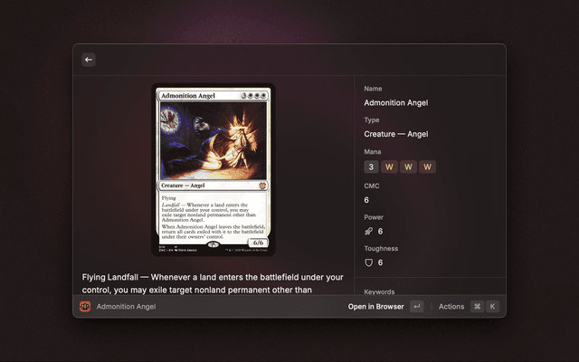The image size is (579, 362).
Task: Click the Return key icon beside Open in Browser
Action: pyautogui.click(x=416, y=307)
